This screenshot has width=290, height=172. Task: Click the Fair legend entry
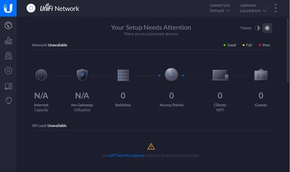[x=247, y=45]
